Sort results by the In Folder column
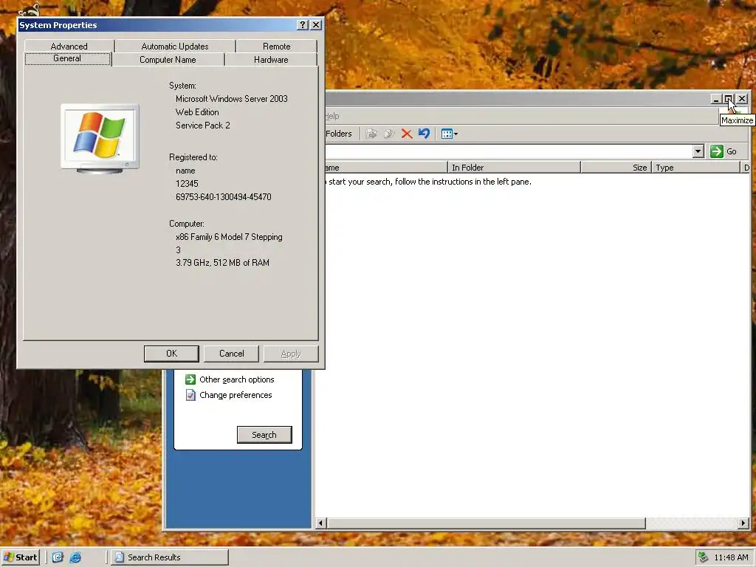Image resolution: width=756 pixels, height=567 pixels. [514, 168]
